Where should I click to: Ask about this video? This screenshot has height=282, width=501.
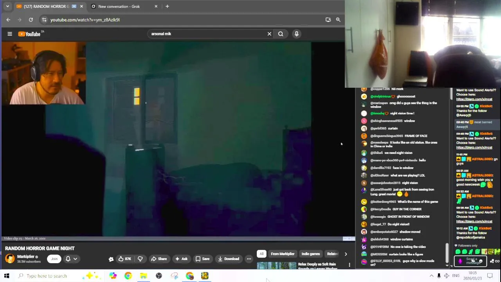181,259
